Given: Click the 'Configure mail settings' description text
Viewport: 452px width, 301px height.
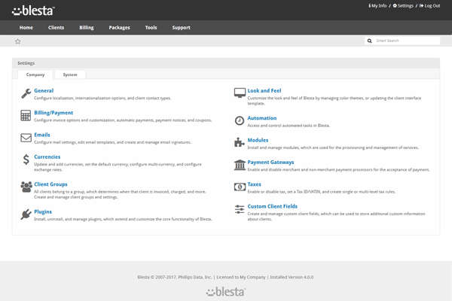Looking at the screenshot, I should point(112,142).
